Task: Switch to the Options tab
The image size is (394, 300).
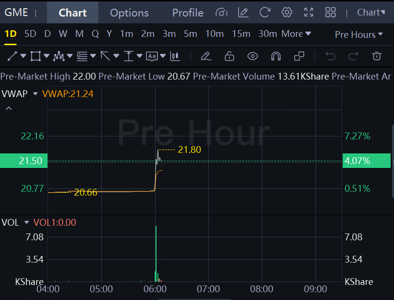Action: (x=129, y=13)
